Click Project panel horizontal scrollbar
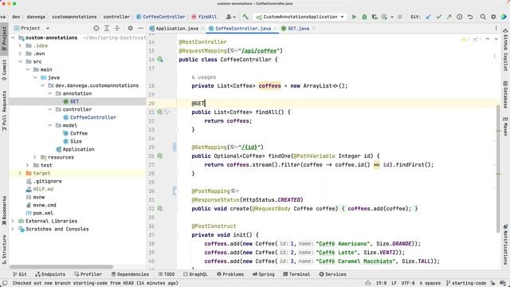The image size is (510, 287). [x=62, y=267]
